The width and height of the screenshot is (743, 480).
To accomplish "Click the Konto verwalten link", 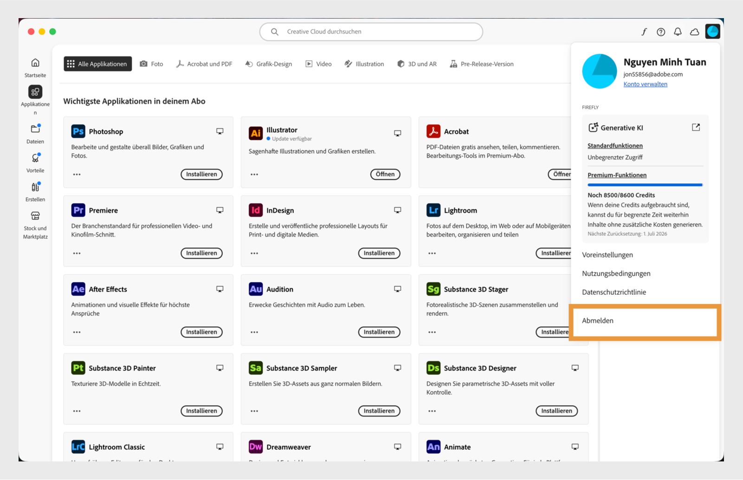I will (x=646, y=84).
